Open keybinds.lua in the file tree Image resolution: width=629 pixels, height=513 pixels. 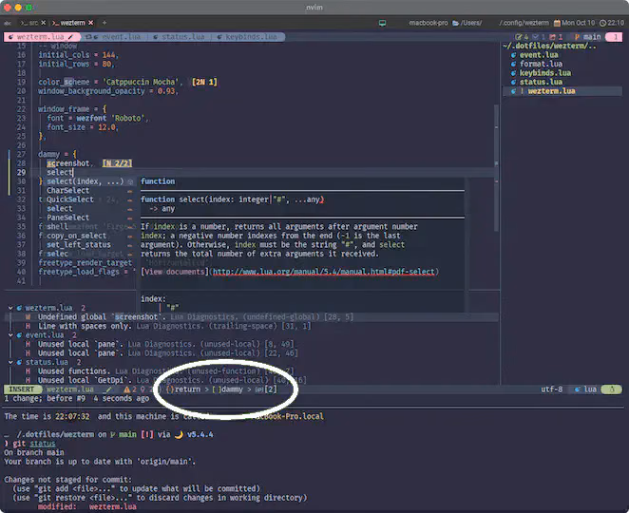(x=545, y=73)
